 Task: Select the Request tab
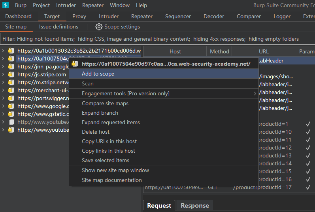(x=159, y=206)
